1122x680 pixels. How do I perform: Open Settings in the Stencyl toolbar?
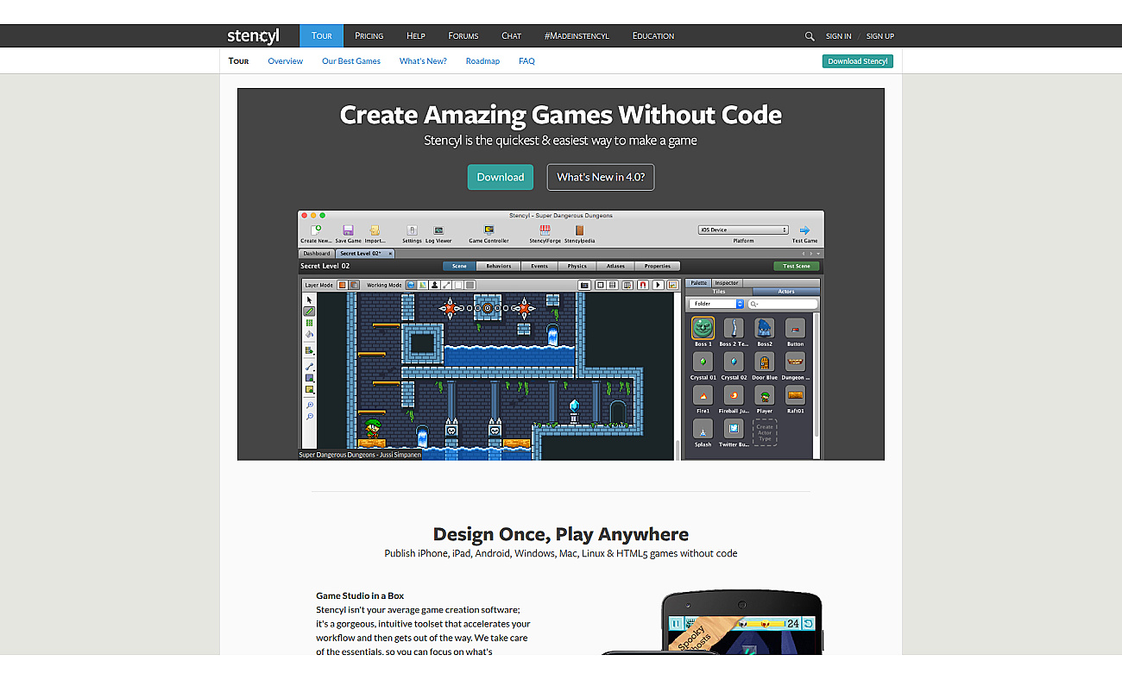[x=412, y=230]
